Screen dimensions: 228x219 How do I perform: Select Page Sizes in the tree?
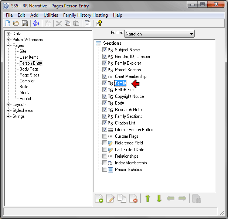click(x=30, y=75)
